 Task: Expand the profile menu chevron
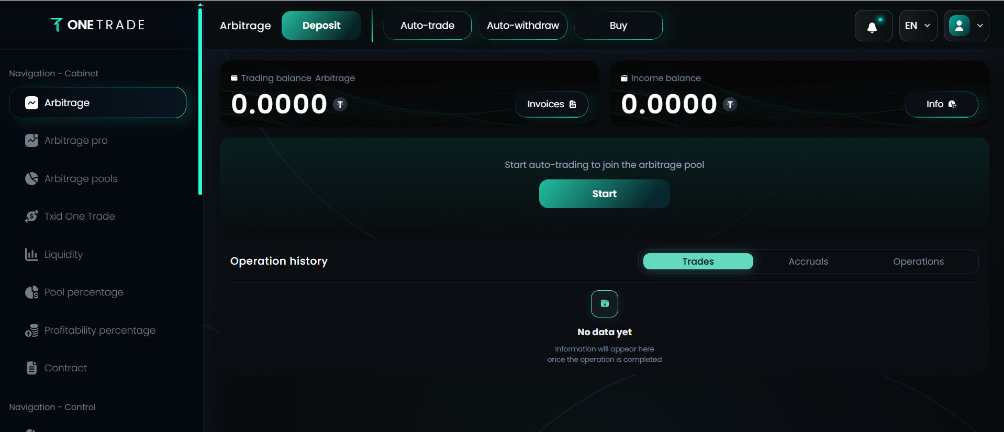point(980,26)
